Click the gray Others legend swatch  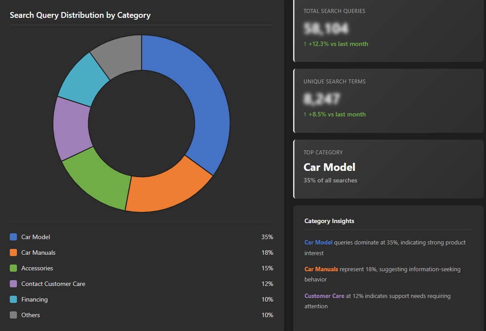tap(13, 315)
